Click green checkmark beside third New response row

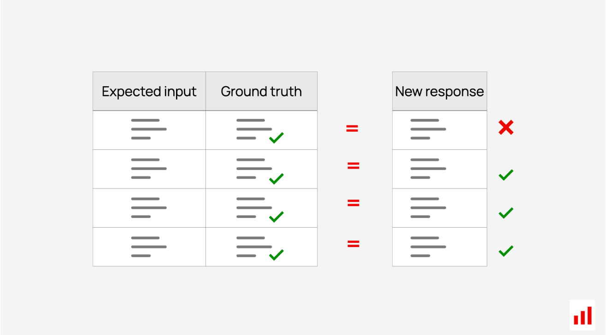point(506,213)
